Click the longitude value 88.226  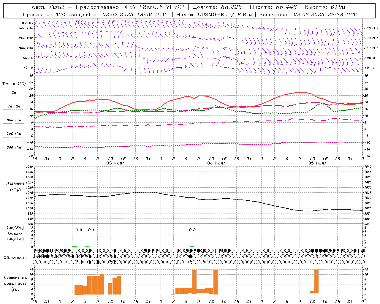coord(231,7)
